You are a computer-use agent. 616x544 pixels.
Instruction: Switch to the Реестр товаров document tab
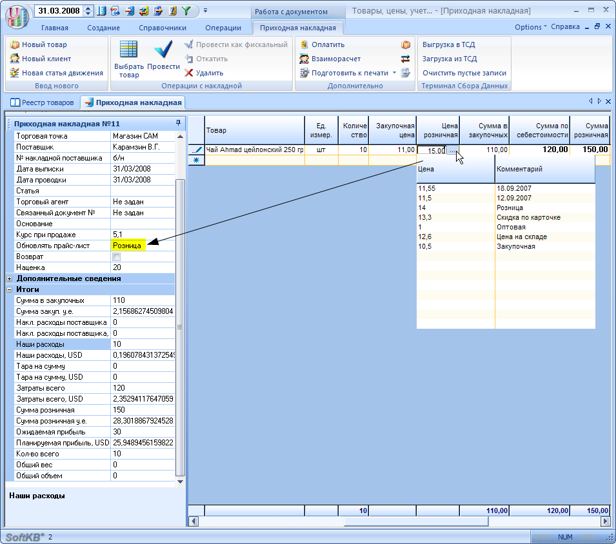click(x=43, y=102)
